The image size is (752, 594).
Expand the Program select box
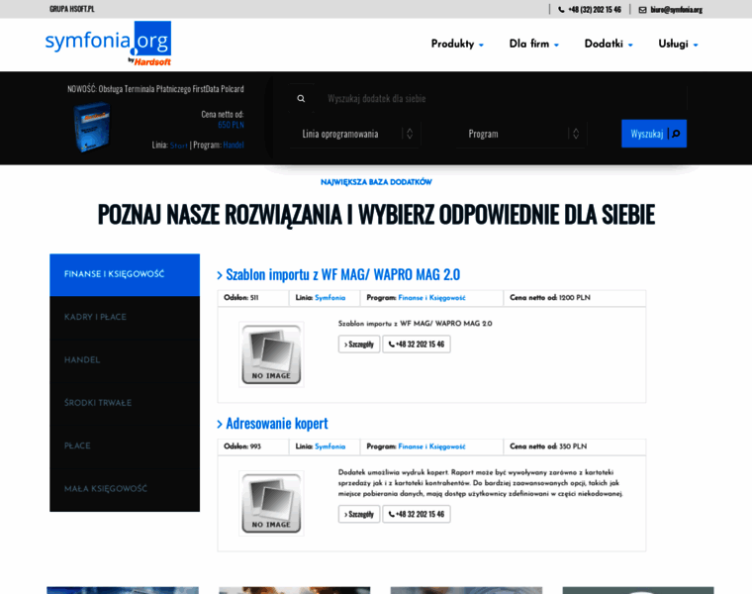point(521,134)
